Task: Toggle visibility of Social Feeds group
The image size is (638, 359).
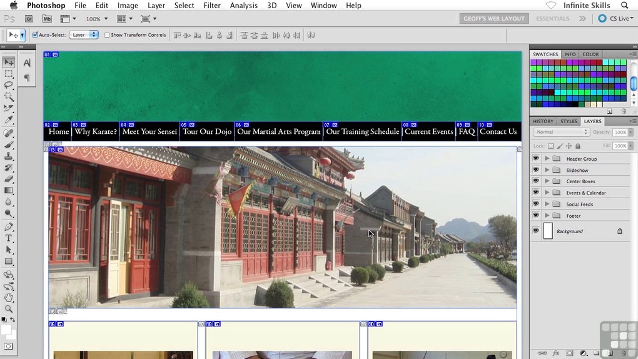Action: pos(536,204)
